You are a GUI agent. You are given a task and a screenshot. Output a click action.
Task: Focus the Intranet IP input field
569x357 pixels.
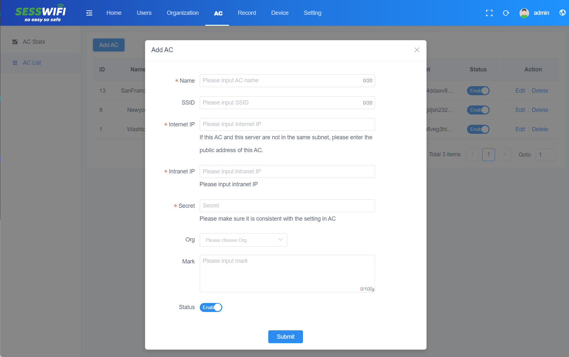(287, 171)
